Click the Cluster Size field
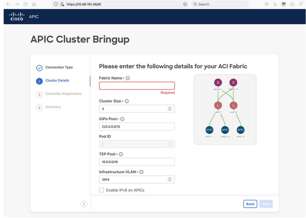 point(137,109)
